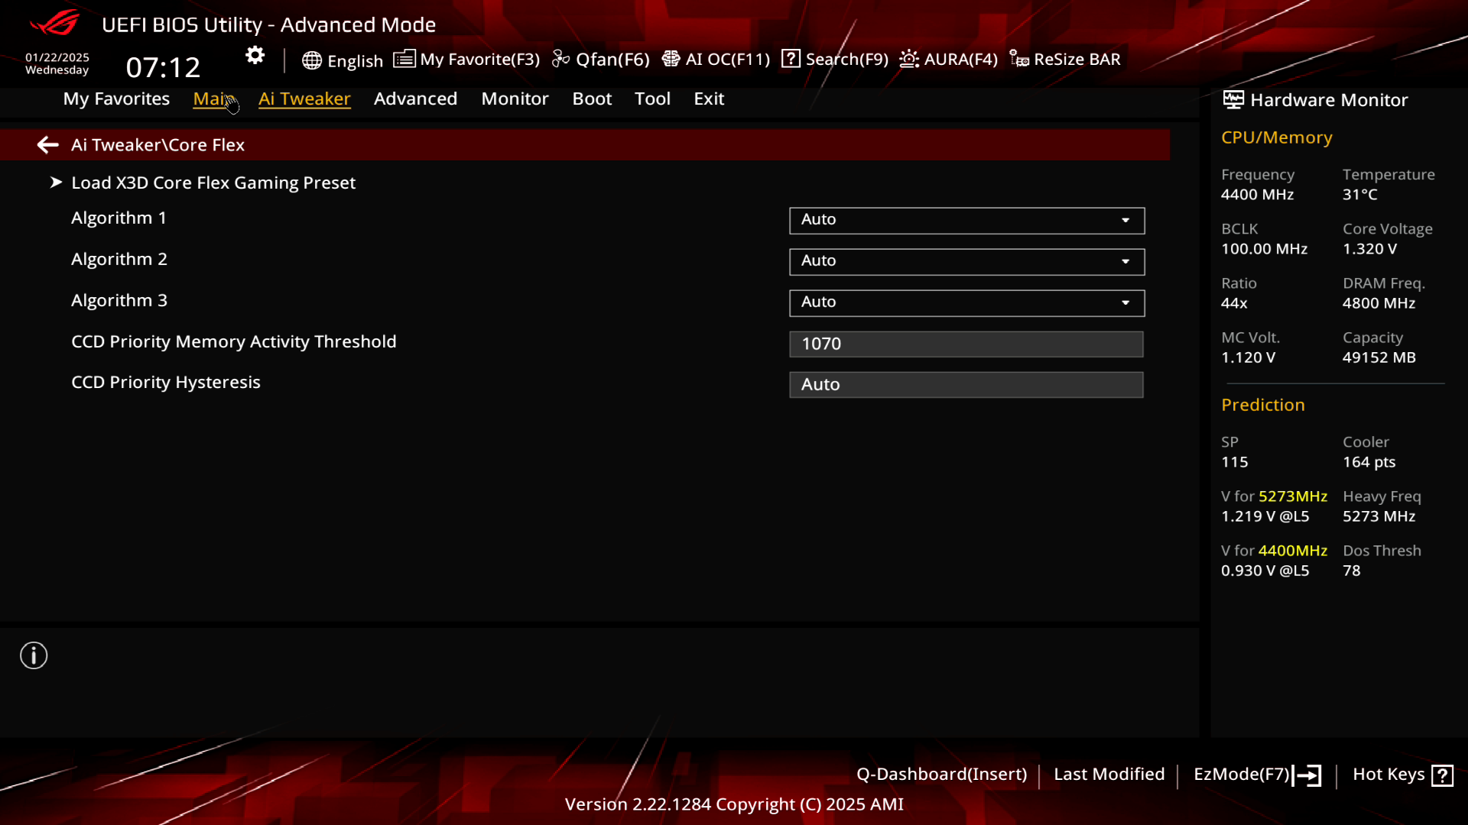Open Algorithm 3 dropdown options

tap(1125, 301)
